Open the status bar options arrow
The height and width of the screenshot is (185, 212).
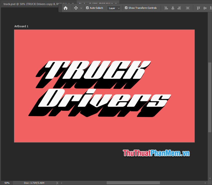57,183
